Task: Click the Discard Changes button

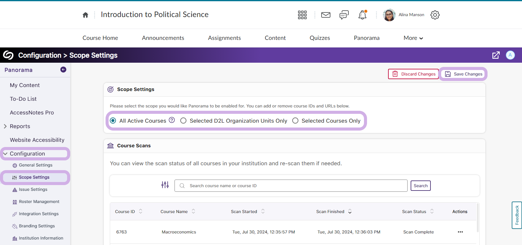Action: click(x=413, y=74)
